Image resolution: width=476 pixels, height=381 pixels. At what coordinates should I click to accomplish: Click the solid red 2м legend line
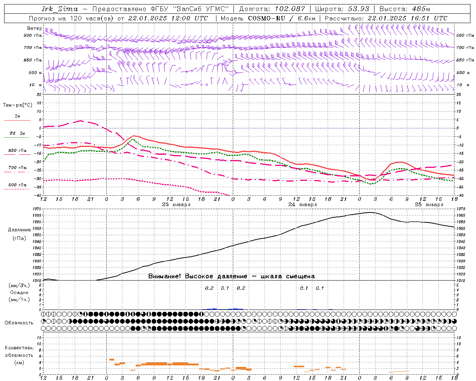tap(17, 120)
